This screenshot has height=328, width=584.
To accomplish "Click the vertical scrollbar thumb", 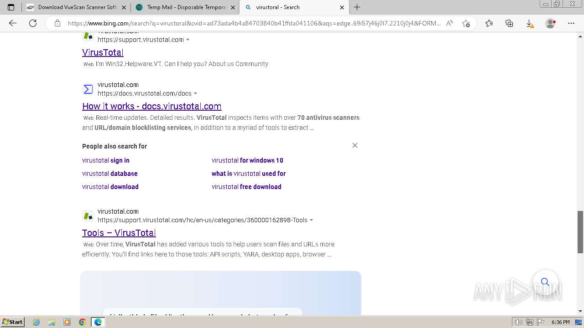I will 580,232.
